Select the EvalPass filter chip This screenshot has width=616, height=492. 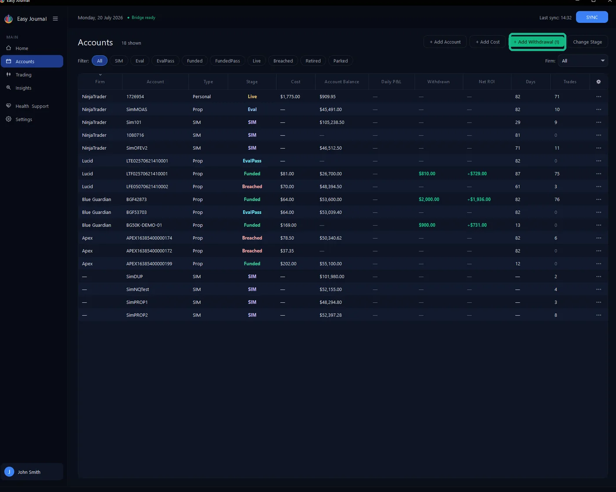tap(165, 61)
